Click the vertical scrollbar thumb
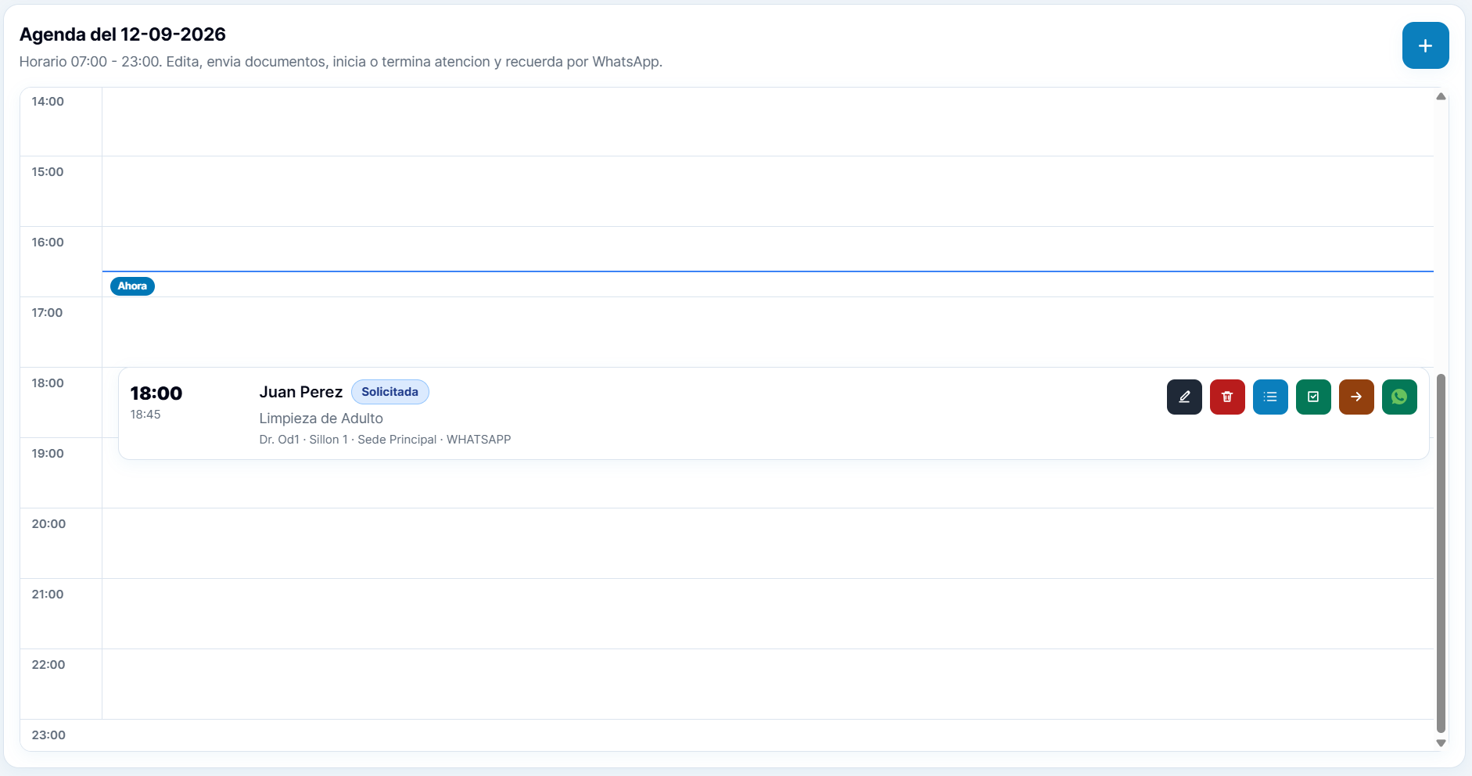The width and height of the screenshot is (1472, 776). [1441, 553]
